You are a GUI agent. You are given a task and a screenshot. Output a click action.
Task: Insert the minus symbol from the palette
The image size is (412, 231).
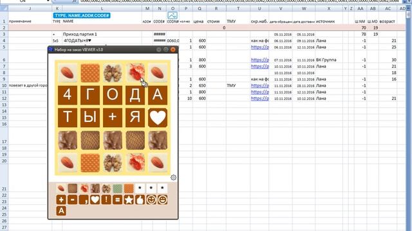73,200
